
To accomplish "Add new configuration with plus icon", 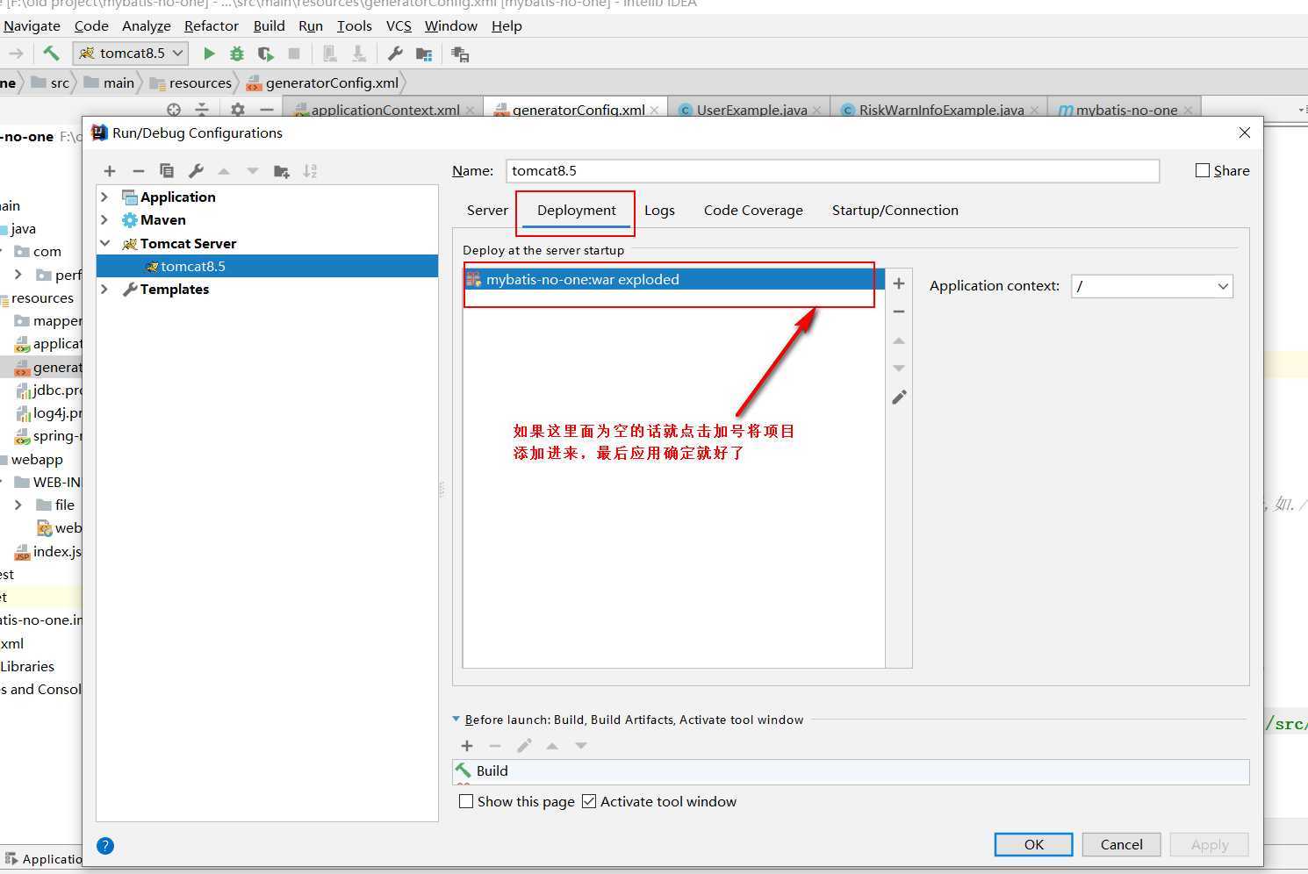I will click(x=110, y=171).
